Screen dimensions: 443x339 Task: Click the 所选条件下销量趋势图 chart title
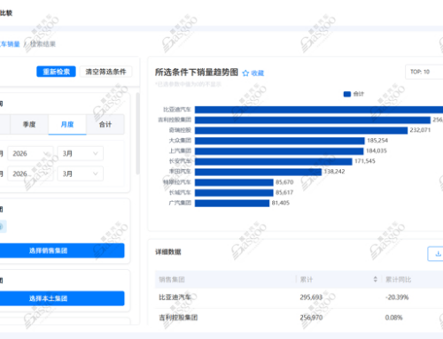(x=197, y=73)
